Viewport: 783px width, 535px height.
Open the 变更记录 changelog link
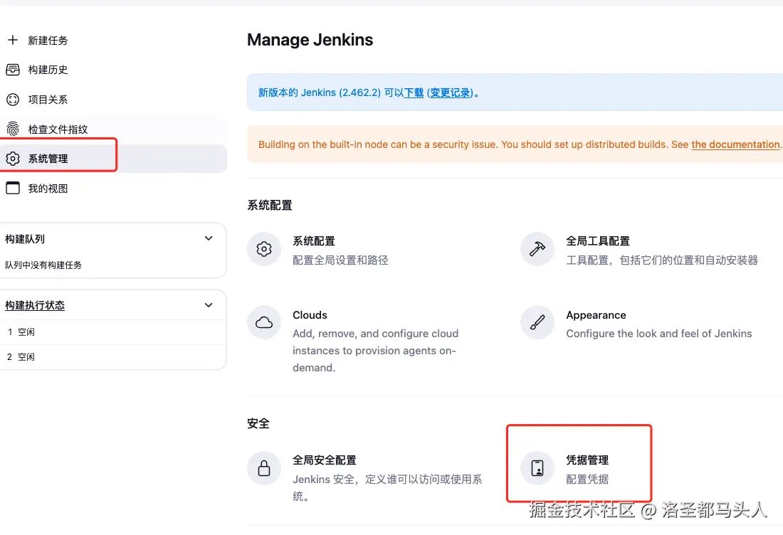tap(450, 92)
